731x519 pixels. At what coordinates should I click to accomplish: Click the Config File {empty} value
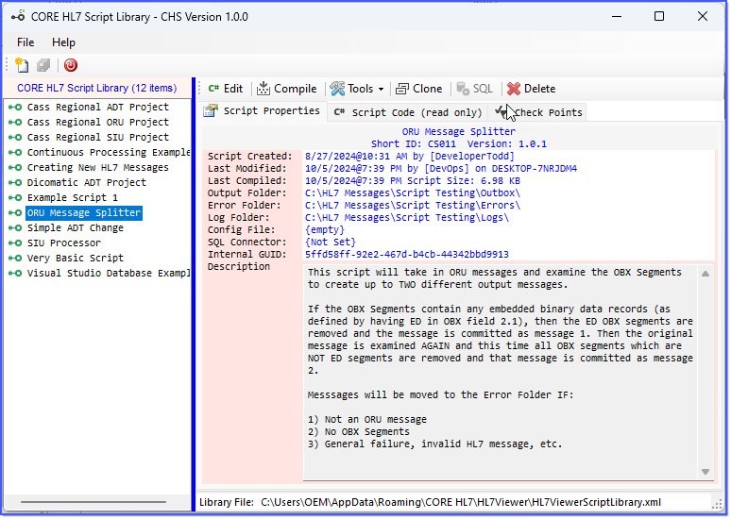click(x=325, y=229)
